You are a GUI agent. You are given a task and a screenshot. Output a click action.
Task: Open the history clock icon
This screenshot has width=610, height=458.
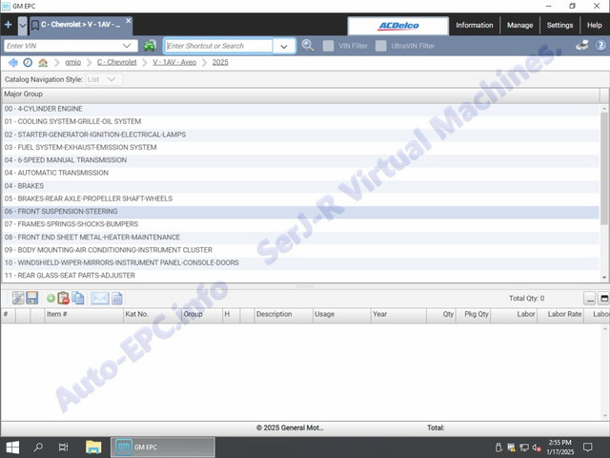(x=28, y=62)
